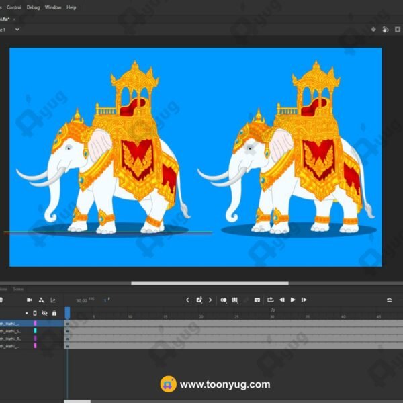This screenshot has height=403, width=403.
Task: Open the Window menu
Action: click(x=53, y=7)
